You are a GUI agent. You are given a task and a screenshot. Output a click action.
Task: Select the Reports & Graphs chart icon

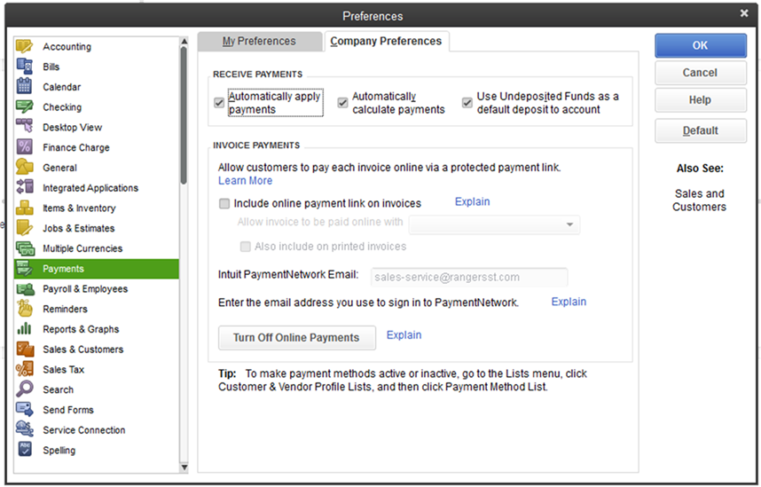[25, 329]
